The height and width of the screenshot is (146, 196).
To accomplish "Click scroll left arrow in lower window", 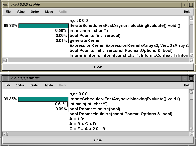I will pyautogui.click(x=4, y=134).
